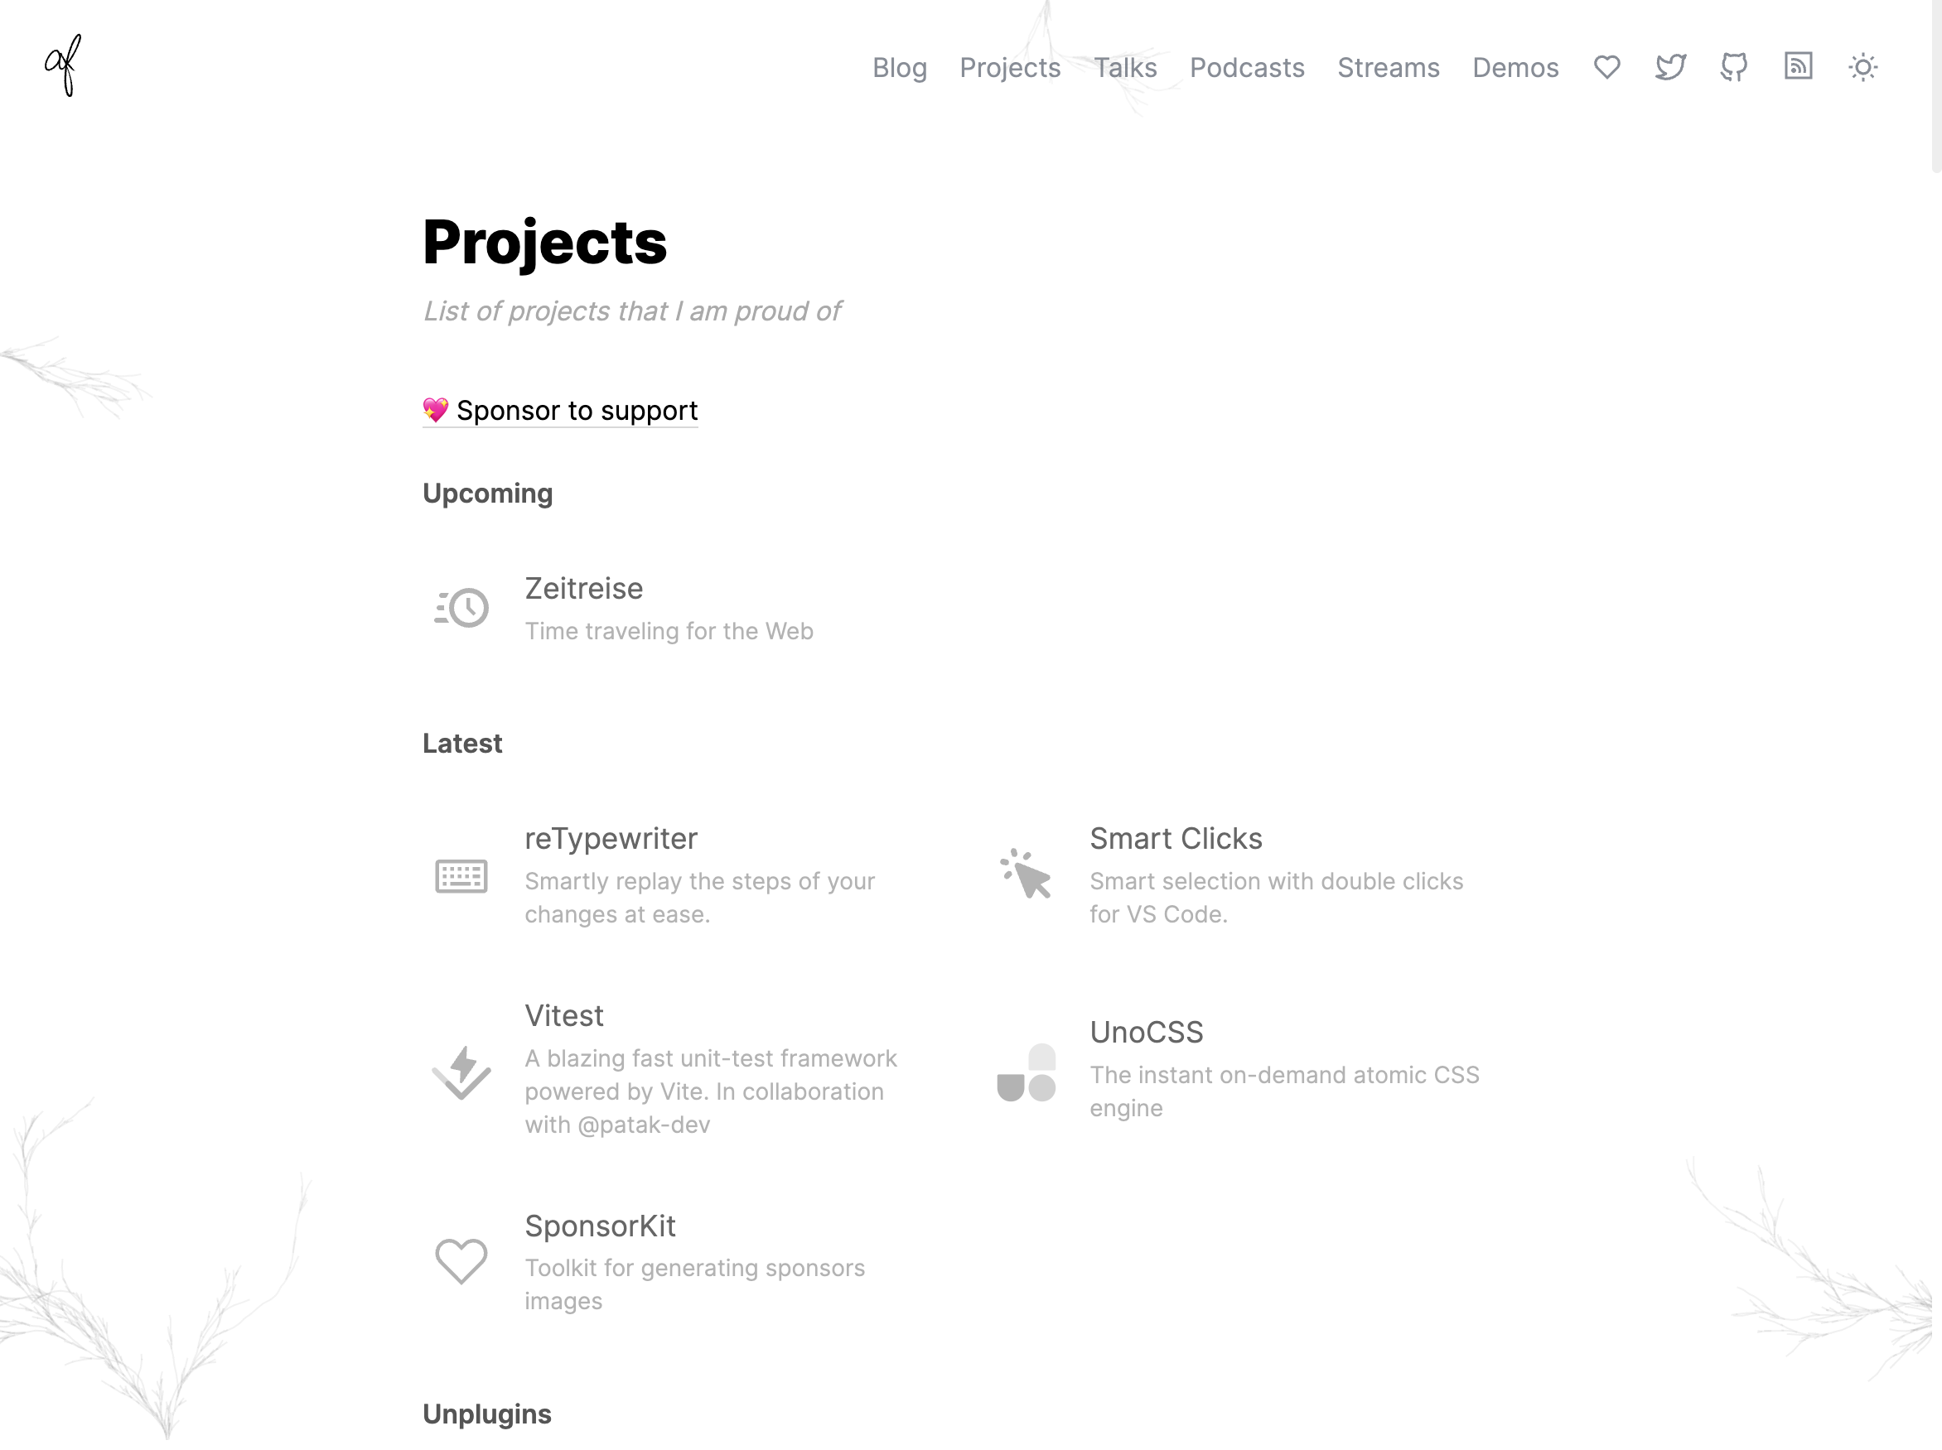The width and height of the screenshot is (1942, 1450).
Task: Open the Twitter profile icon
Action: click(x=1670, y=68)
